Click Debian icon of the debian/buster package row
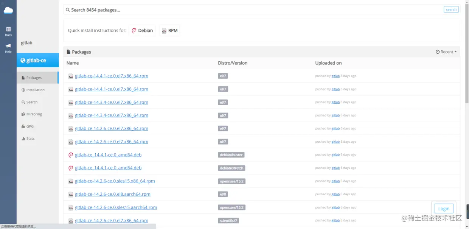The width and height of the screenshot is (469, 229). click(x=71, y=155)
